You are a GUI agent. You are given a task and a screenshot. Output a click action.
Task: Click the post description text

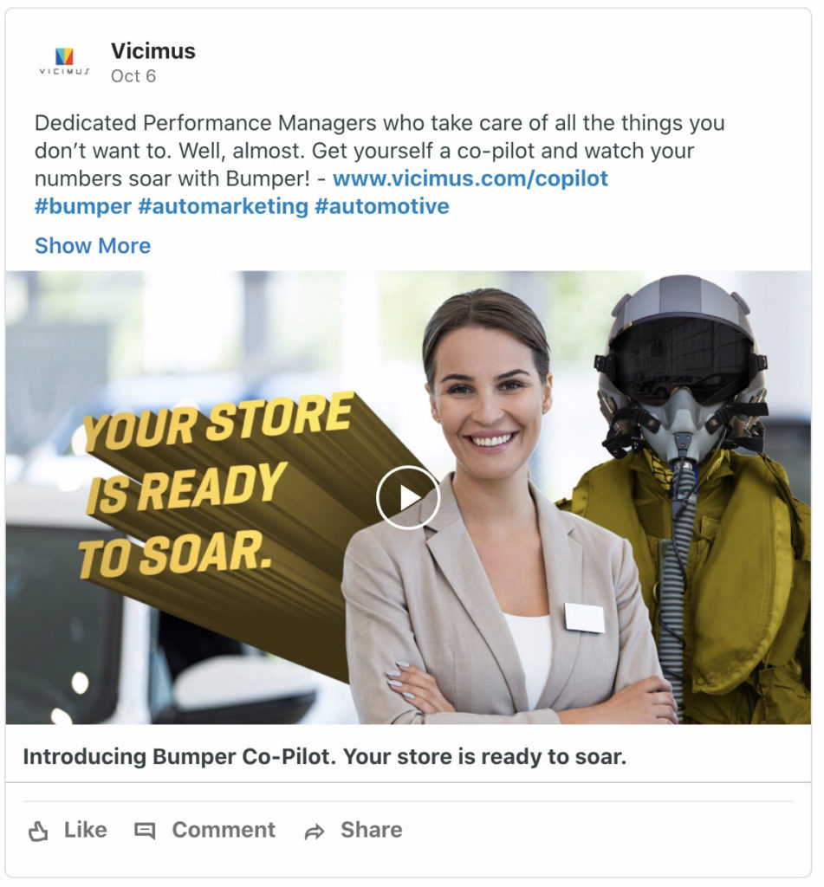point(380,151)
